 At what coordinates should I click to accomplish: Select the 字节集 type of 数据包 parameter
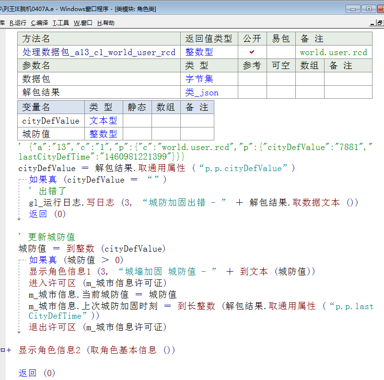(199, 79)
